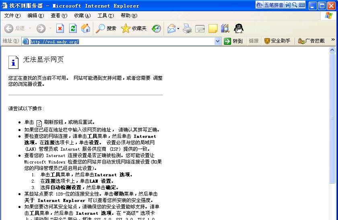Open the 搜索 search pane
Screen dimensions: 338x220
point(106,28)
